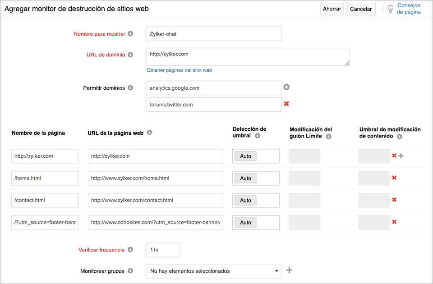The height and width of the screenshot is (284, 433).
Task: Open Consejos de página link
Action: [409, 9]
